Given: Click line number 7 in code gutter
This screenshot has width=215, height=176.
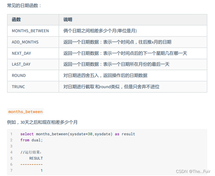Looking at the screenshot, I should (11, 171).
